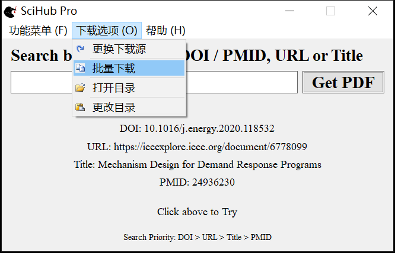This screenshot has width=395, height=253.
Task: Click the Get PDF button
Action: click(343, 82)
